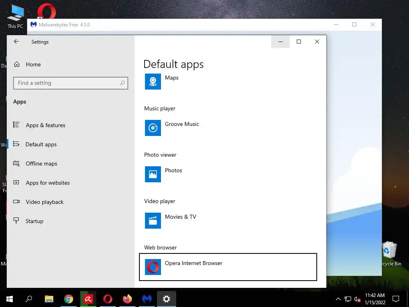Click the Apps & features list icon
This screenshot has height=307, width=409.
pyautogui.click(x=16, y=125)
